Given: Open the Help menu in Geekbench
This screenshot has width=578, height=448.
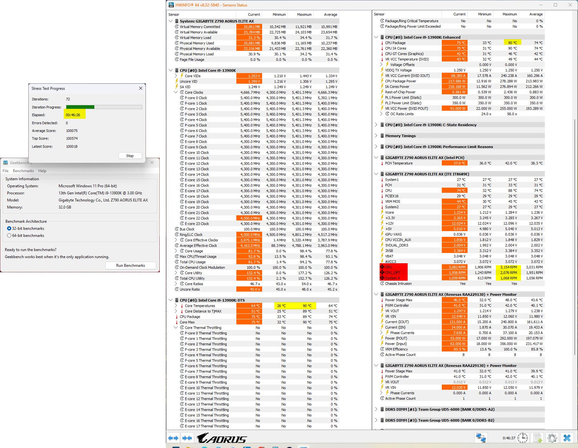Looking at the screenshot, I should pyautogui.click(x=42, y=171).
